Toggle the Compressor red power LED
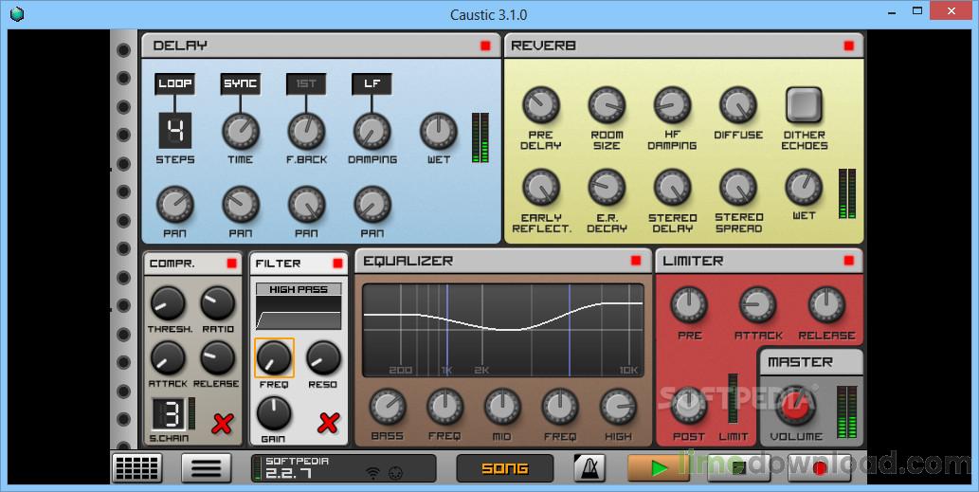 (231, 264)
